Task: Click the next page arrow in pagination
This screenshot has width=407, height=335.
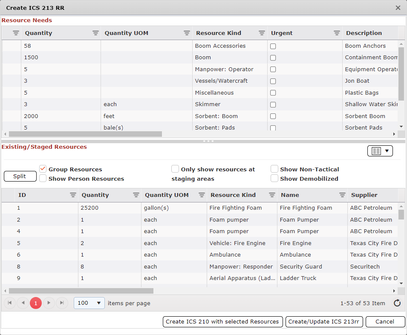Action: pyautogui.click(x=49, y=303)
